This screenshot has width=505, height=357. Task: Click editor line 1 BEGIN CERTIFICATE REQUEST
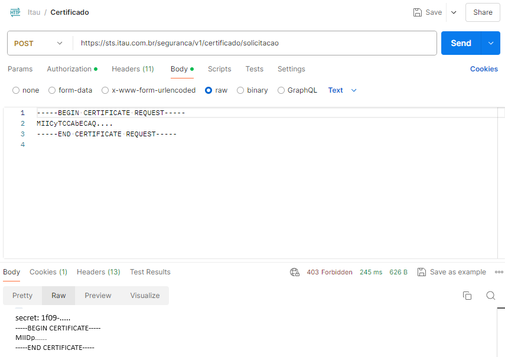(x=111, y=113)
